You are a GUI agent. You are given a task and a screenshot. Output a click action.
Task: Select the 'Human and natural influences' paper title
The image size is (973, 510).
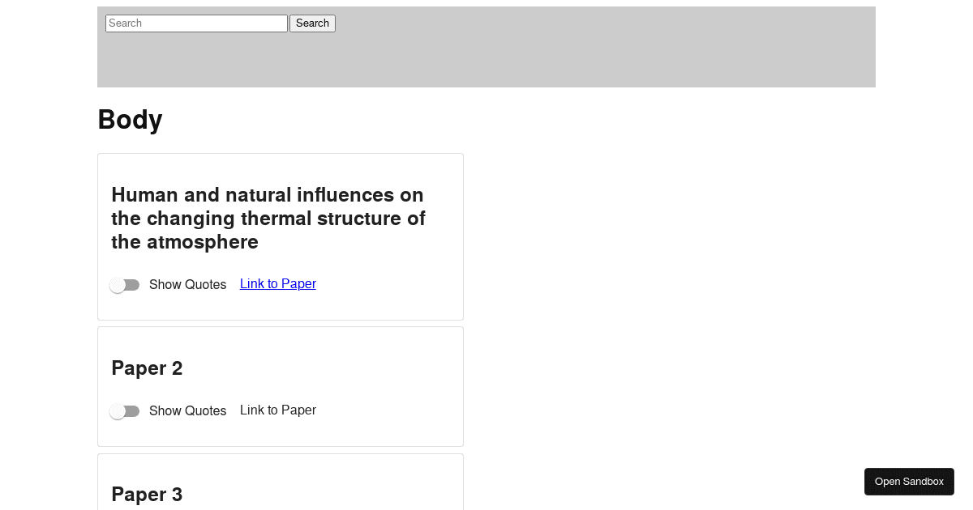pos(268,219)
